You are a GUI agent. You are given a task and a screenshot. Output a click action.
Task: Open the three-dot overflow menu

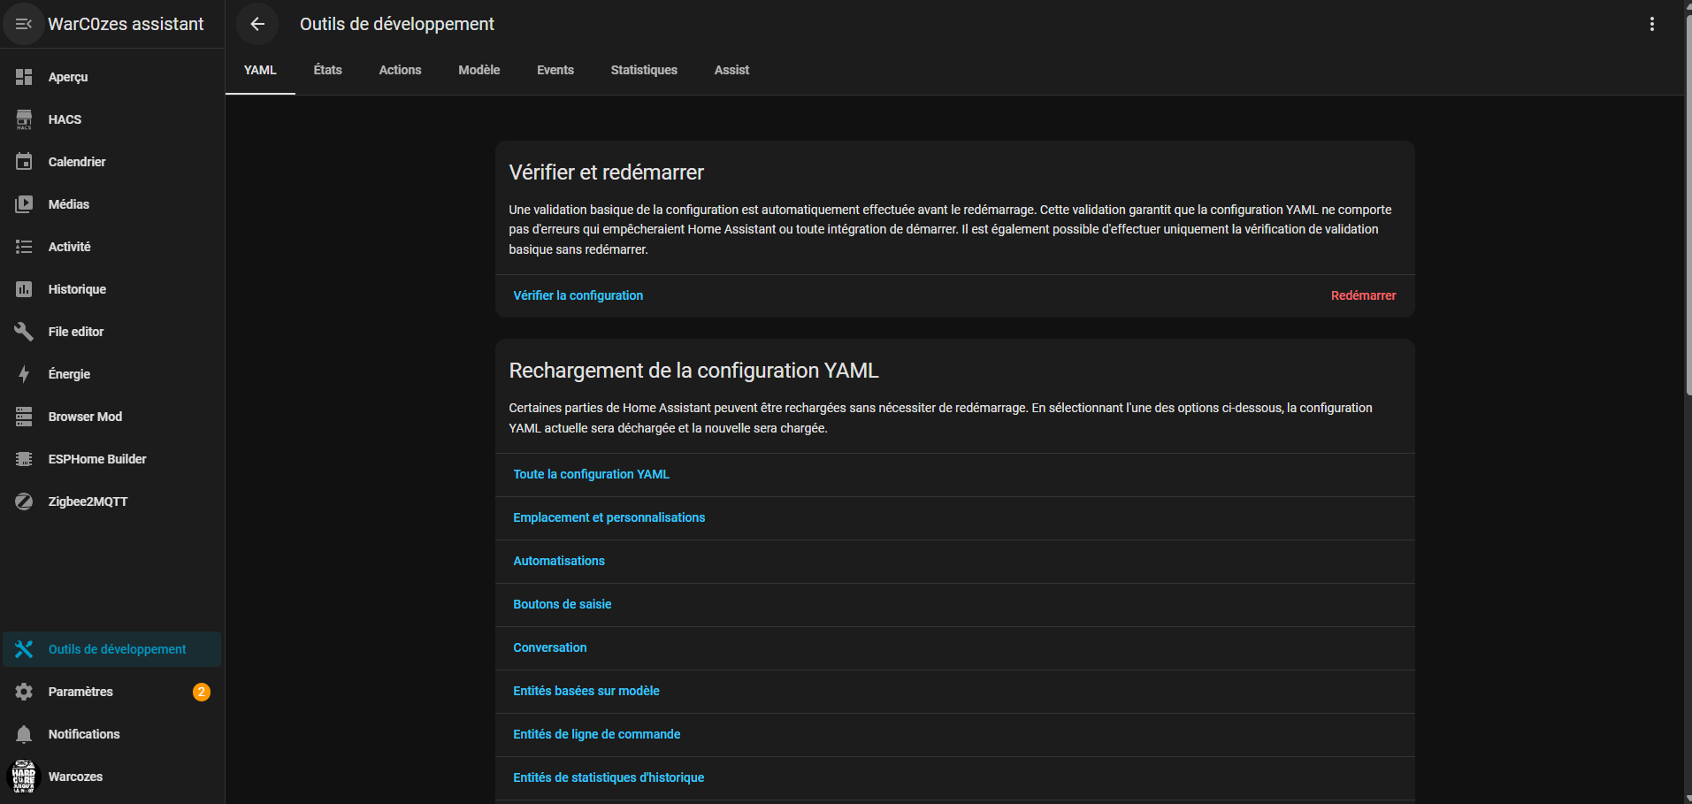click(x=1651, y=24)
